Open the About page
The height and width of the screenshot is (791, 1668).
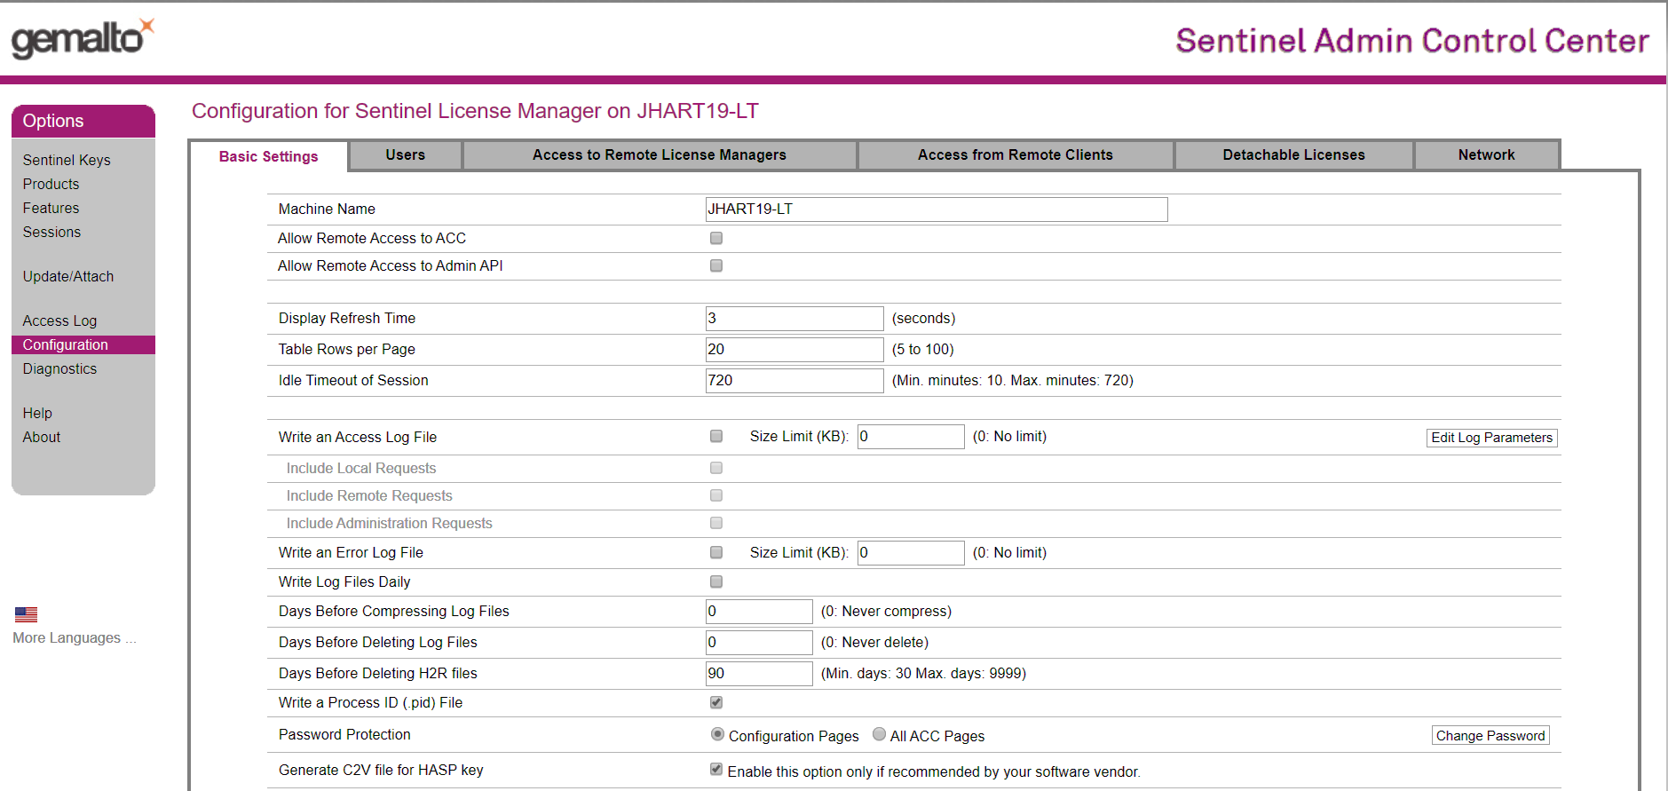point(42,437)
